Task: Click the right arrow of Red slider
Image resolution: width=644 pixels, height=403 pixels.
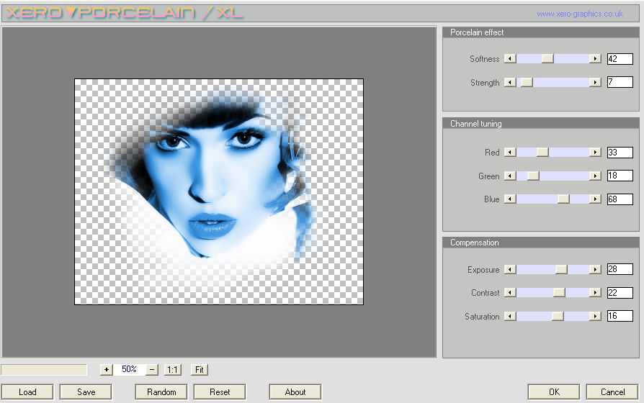Action: [595, 153]
